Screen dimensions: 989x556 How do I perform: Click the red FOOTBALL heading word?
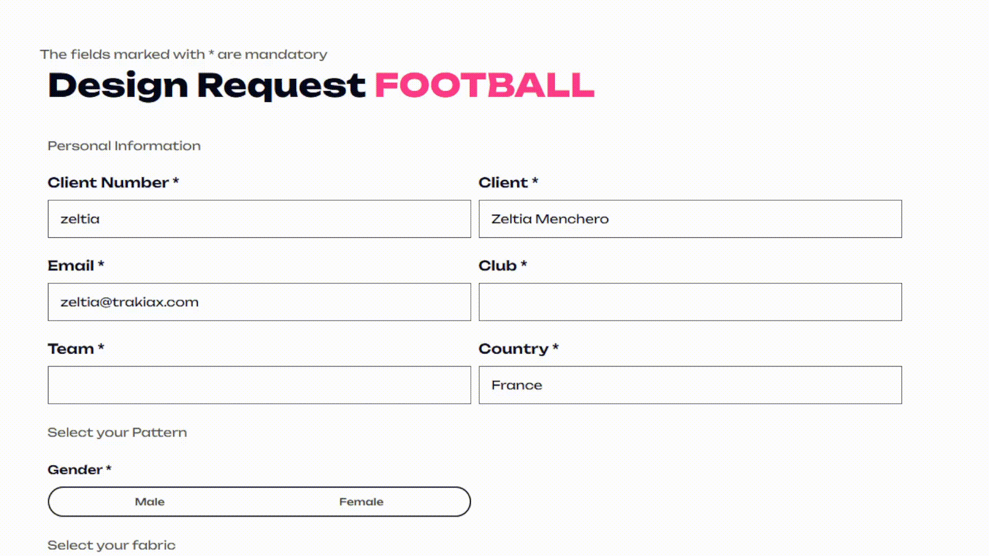click(x=485, y=85)
